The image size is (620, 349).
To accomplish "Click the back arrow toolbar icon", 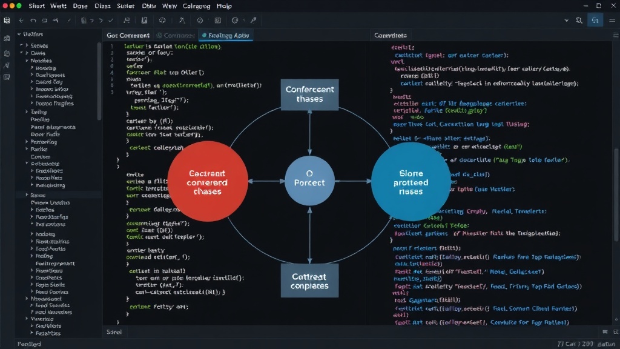I will (x=21, y=21).
